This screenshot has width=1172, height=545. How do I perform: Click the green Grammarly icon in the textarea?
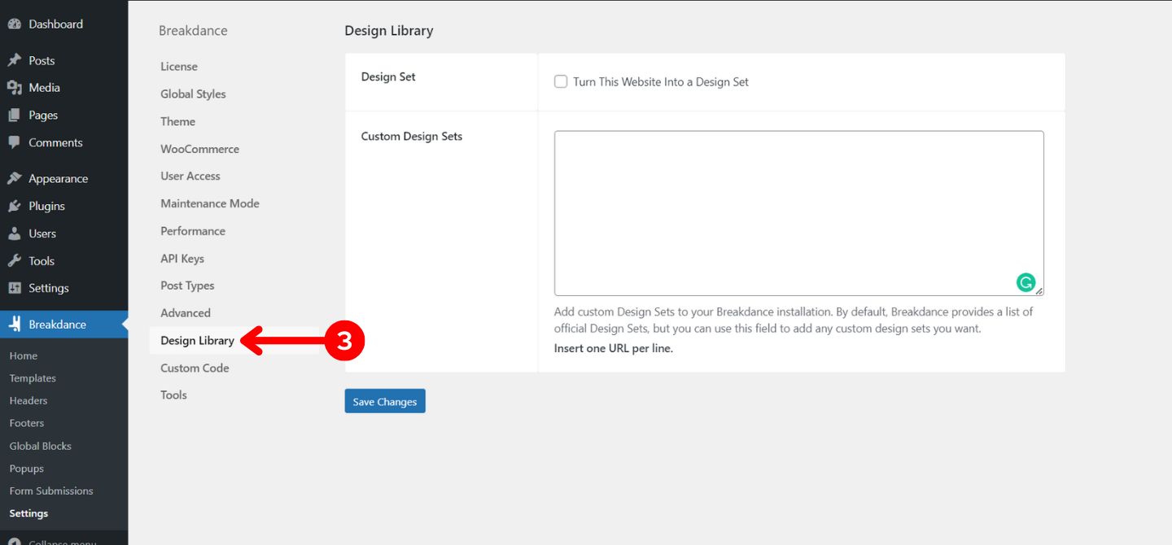pyautogui.click(x=1025, y=282)
